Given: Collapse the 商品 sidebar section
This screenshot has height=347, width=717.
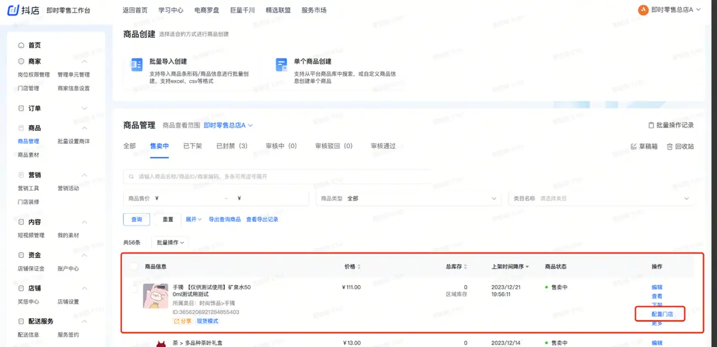Looking at the screenshot, I should [84, 128].
